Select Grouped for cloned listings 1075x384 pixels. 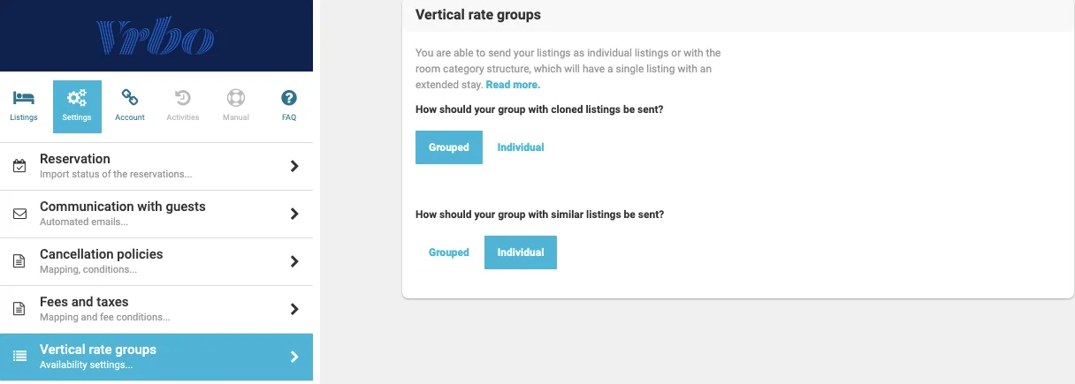449,147
